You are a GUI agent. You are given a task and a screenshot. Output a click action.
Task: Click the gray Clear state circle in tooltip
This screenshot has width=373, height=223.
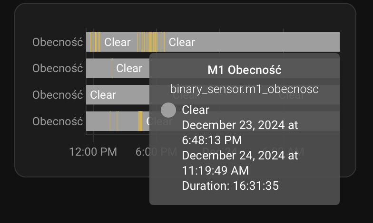168,110
